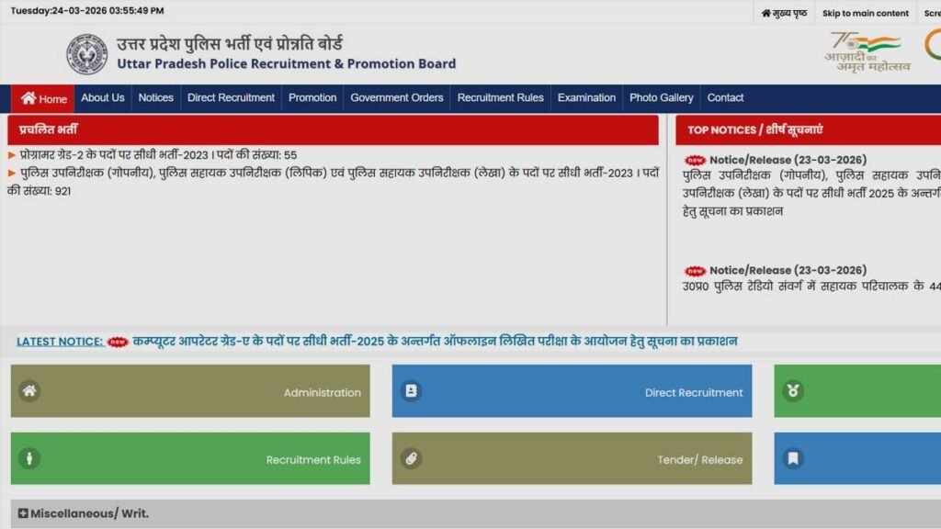Click the Tender/Release tile
Viewport: 941px width, 529px height.
572,458
